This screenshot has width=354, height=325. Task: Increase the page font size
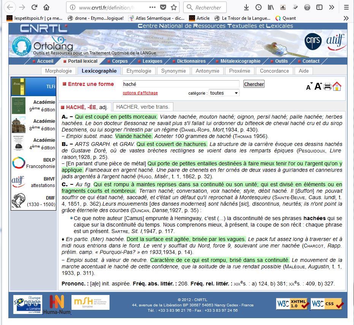pyautogui.click(x=318, y=86)
